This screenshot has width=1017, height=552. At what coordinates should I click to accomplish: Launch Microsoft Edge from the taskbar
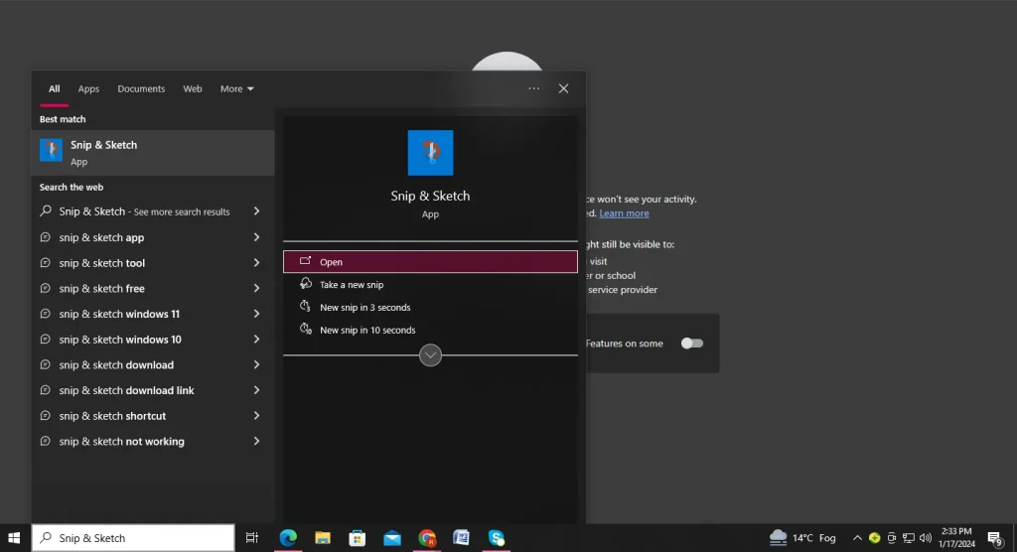[288, 538]
